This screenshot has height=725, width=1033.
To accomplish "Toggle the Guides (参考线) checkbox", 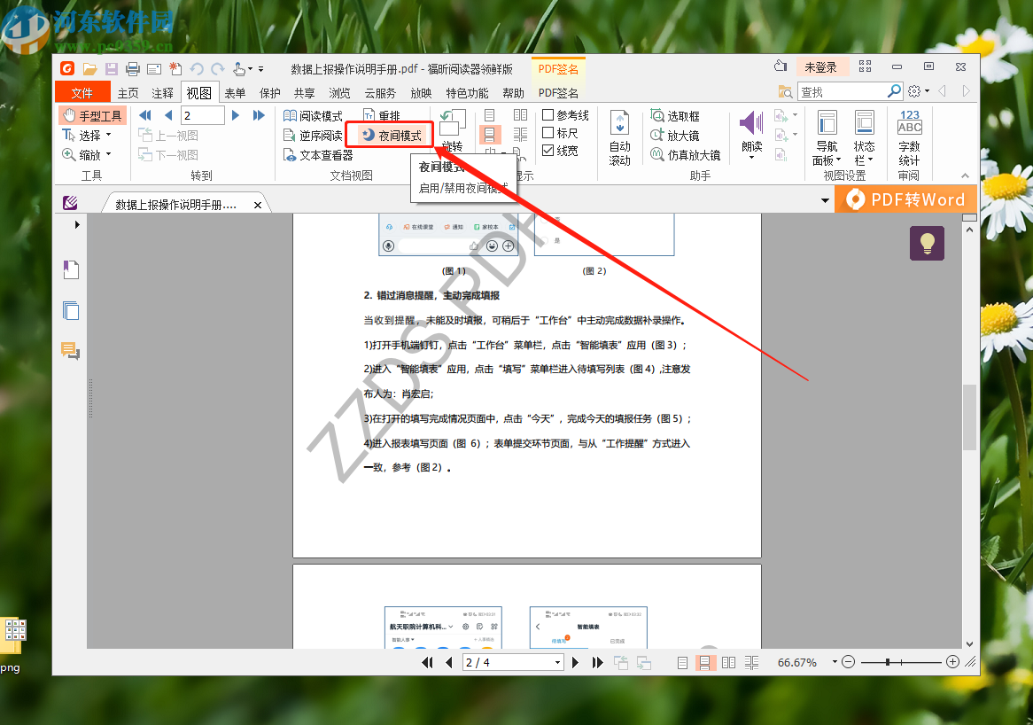I will tap(548, 115).
